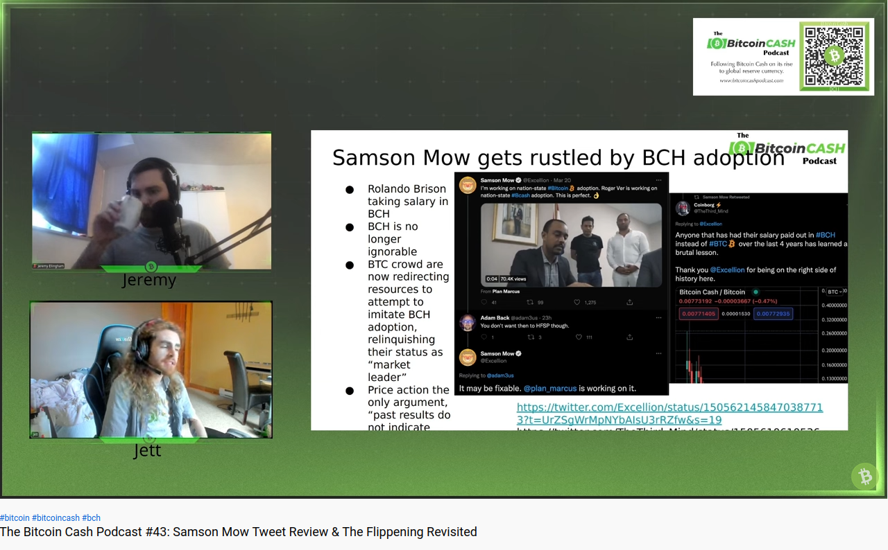Image resolution: width=888 pixels, height=550 pixels.
Task: Click the red 0.00771405 price box
Action: (x=697, y=314)
